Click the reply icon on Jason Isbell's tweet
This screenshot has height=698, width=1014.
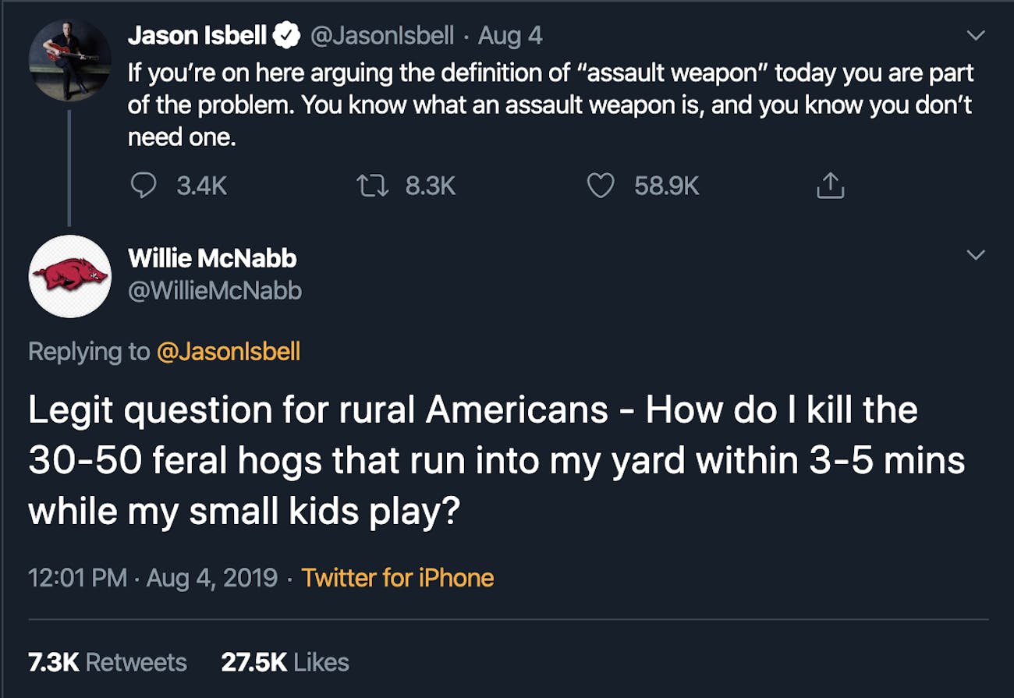[145, 186]
